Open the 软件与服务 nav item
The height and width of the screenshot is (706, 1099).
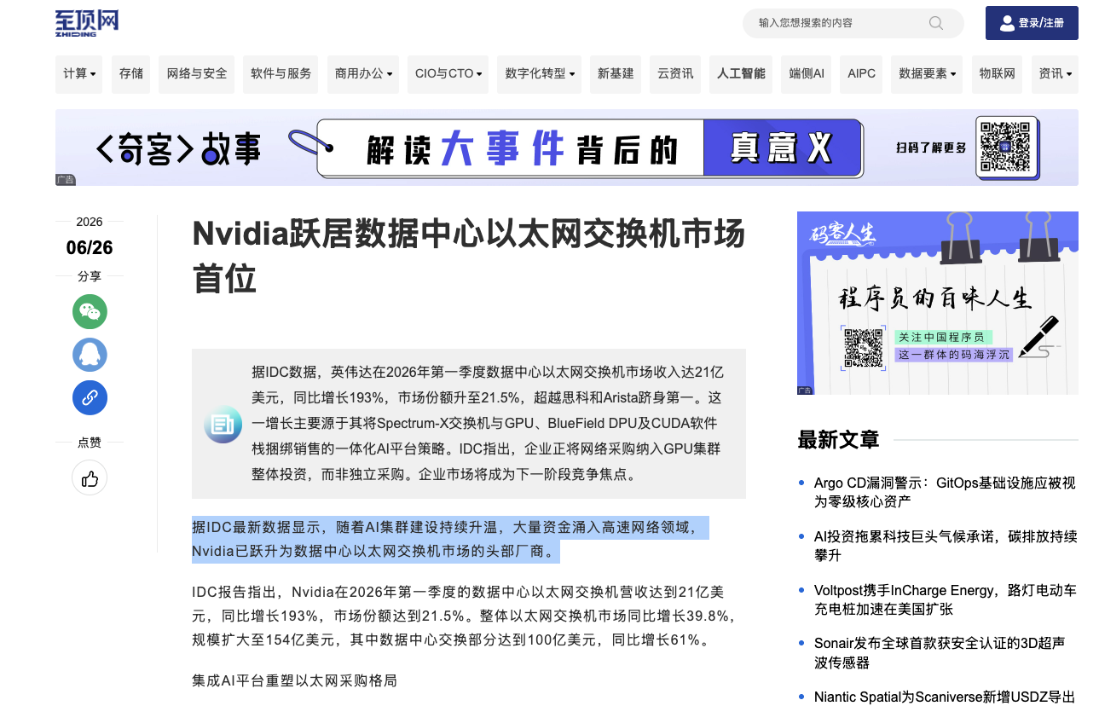[x=281, y=74]
